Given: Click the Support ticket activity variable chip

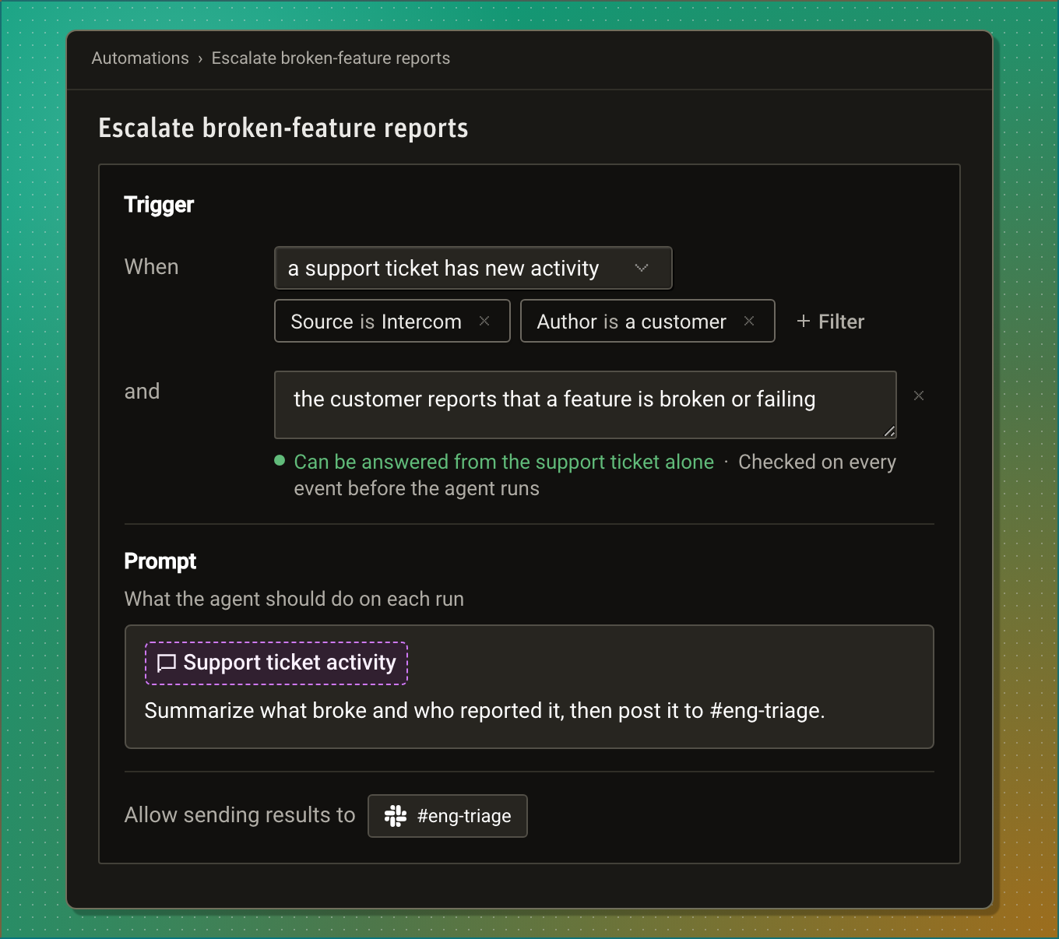Looking at the screenshot, I should pos(276,663).
